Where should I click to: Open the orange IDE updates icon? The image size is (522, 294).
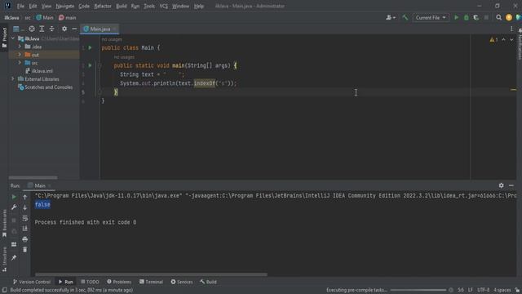pos(509,18)
